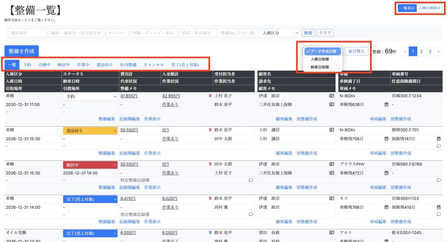The height and width of the screenshot is (242, 447).
Task: Choose 納車日時順 sort option
Action: [x=320, y=67]
